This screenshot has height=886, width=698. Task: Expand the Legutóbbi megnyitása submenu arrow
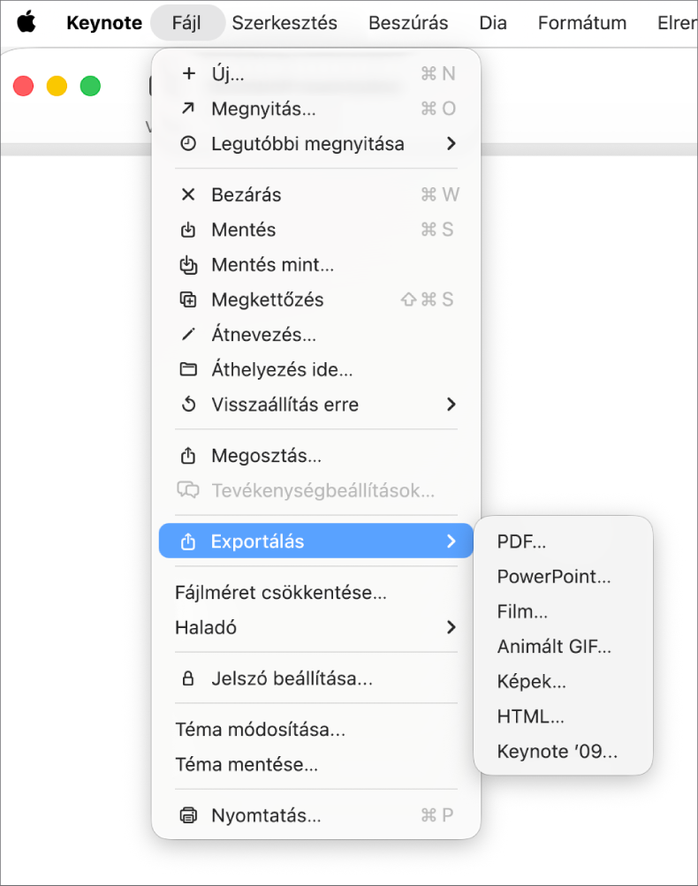tap(451, 143)
